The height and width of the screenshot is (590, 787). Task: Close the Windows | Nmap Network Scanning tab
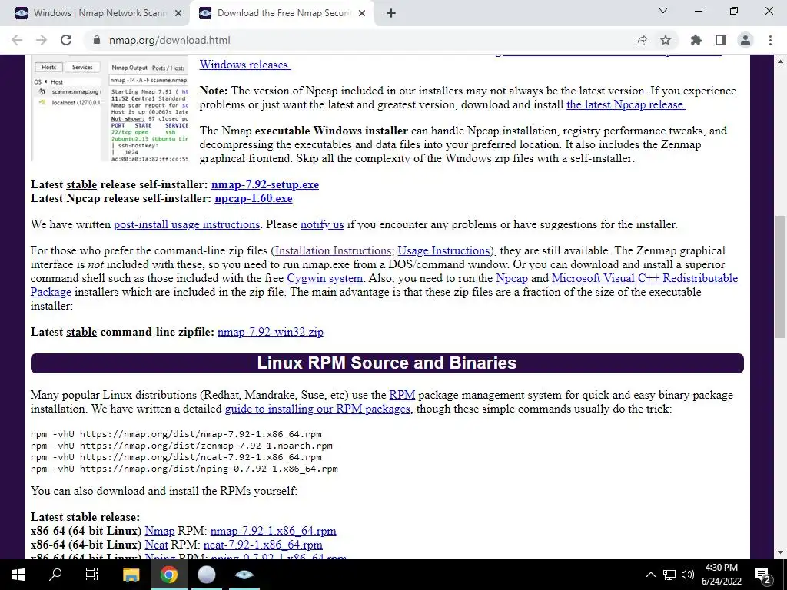click(178, 14)
